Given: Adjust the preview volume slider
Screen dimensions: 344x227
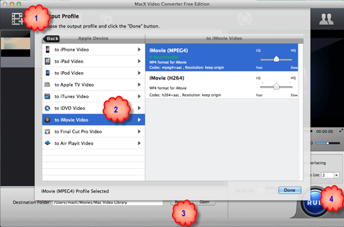Looking at the screenshot, I should click(327, 143).
